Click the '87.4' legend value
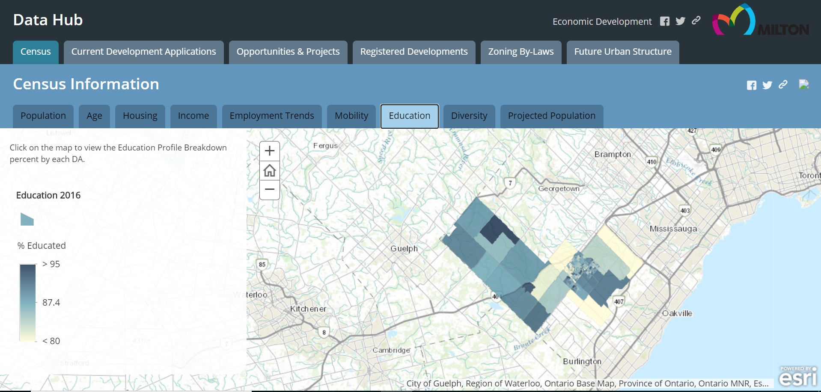Viewport: 821px width, 392px height. point(51,303)
